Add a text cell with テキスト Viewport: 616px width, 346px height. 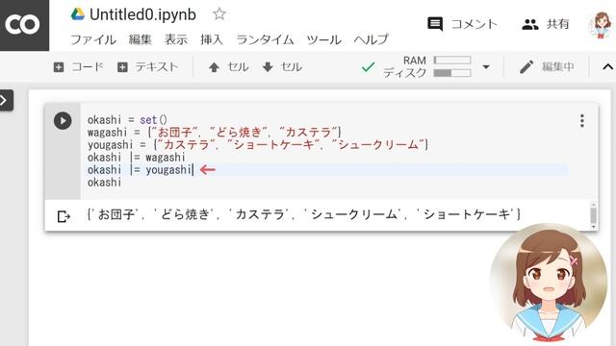tap(147, 67)
